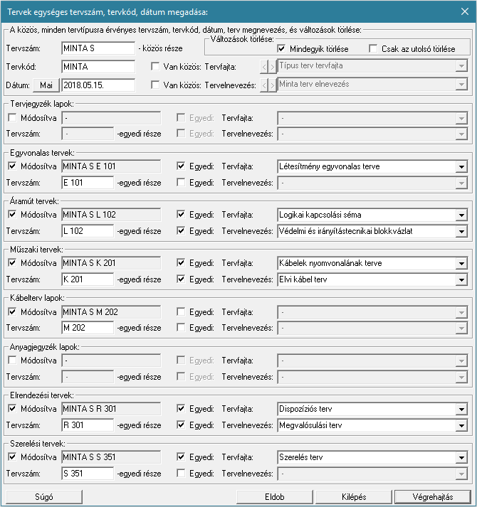Expand Elvi kábel terv dropdown
Image resolution: width=477 pixels, height=507 pixels.
tap(461, 280)
